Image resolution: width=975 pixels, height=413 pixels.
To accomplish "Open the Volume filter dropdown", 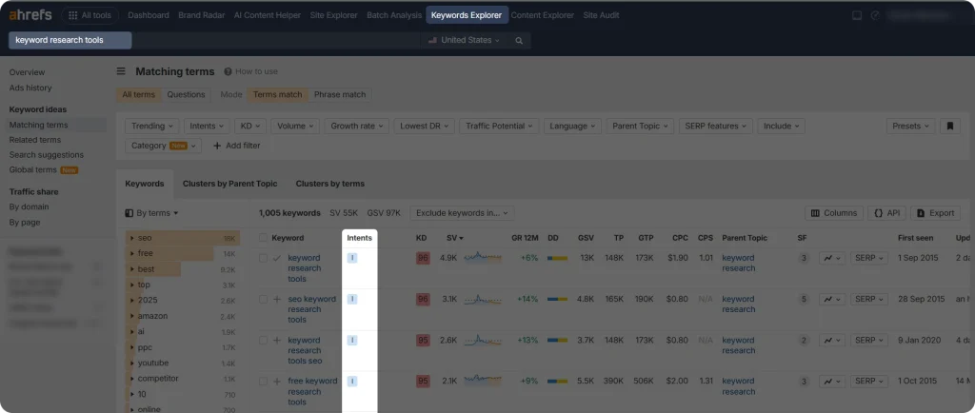I will [295, 126].
